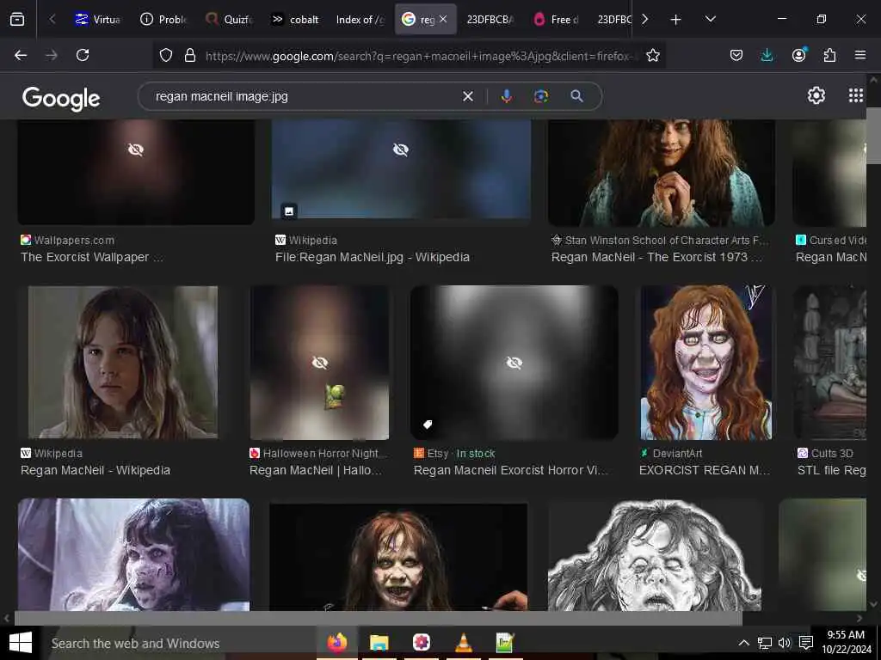Image resolution: width=881 pixels, height=660 pixels.
Task: Open File Explorer from the taskbar
Action: (379, 643)
